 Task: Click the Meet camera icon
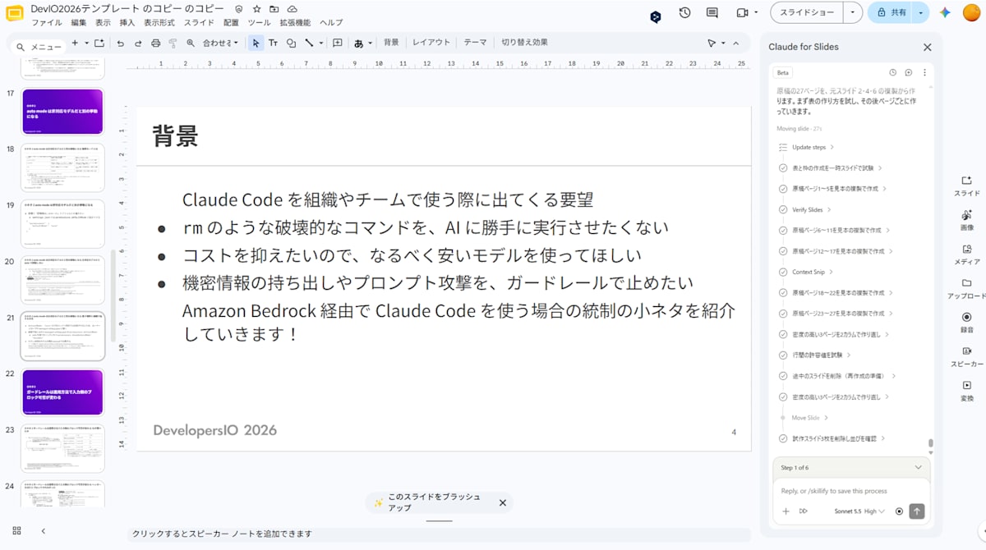[x=741, y=12]
